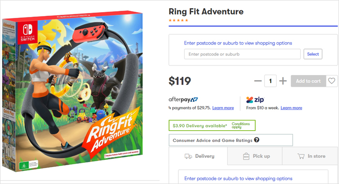Image resolution: width=339 pixels, height=184 pixels.
Task: Click the Add to cart button
Action: (x=308, y=81)
